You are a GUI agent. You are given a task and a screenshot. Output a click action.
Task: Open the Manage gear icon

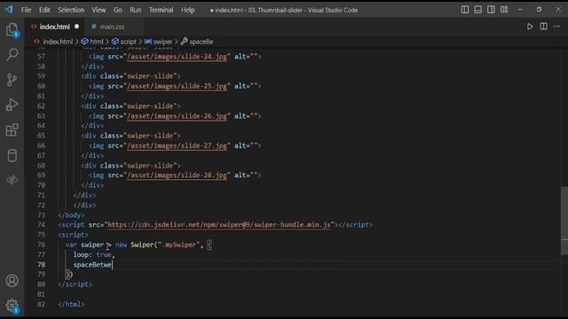coord(12,306)
